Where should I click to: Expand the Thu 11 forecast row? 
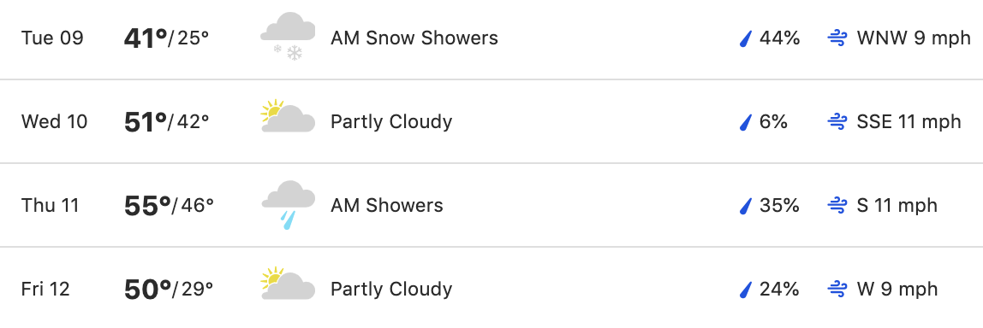coord(491,205)
